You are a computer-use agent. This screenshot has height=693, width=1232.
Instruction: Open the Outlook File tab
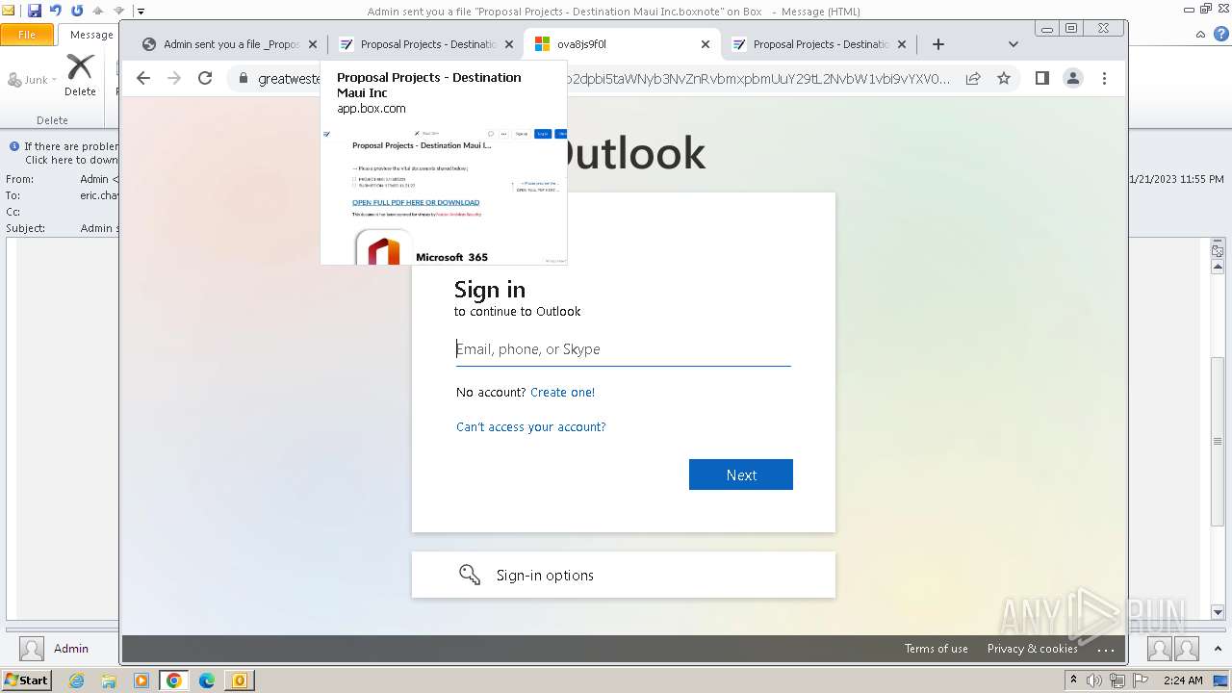click(27, 35)
